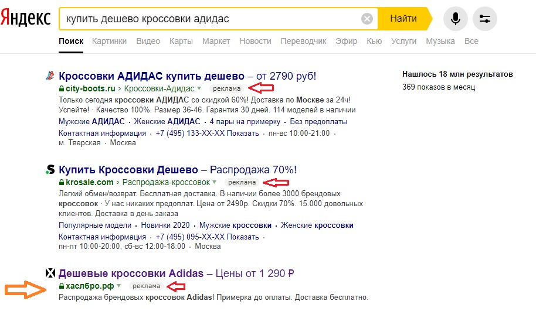Click 'пн-вс 10:00-21:00' hours text

(x=299, y=133)
